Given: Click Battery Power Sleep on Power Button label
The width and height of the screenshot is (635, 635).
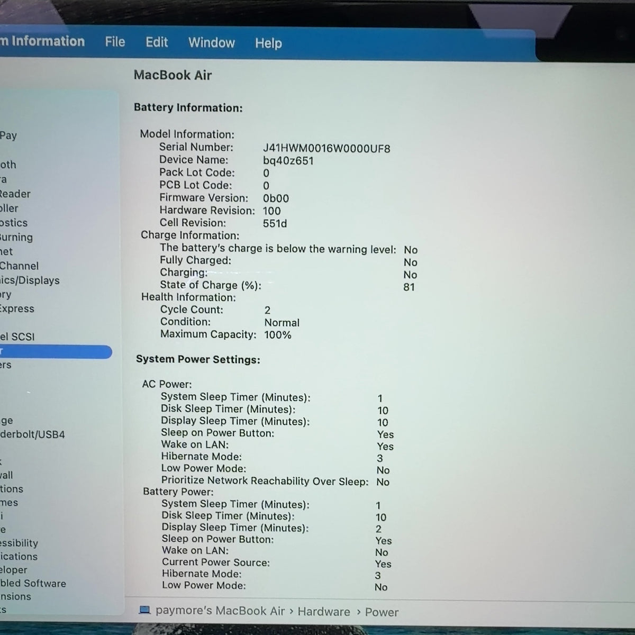Looking at the screenshot, I should pyautogui.click(x=217, y=539).
